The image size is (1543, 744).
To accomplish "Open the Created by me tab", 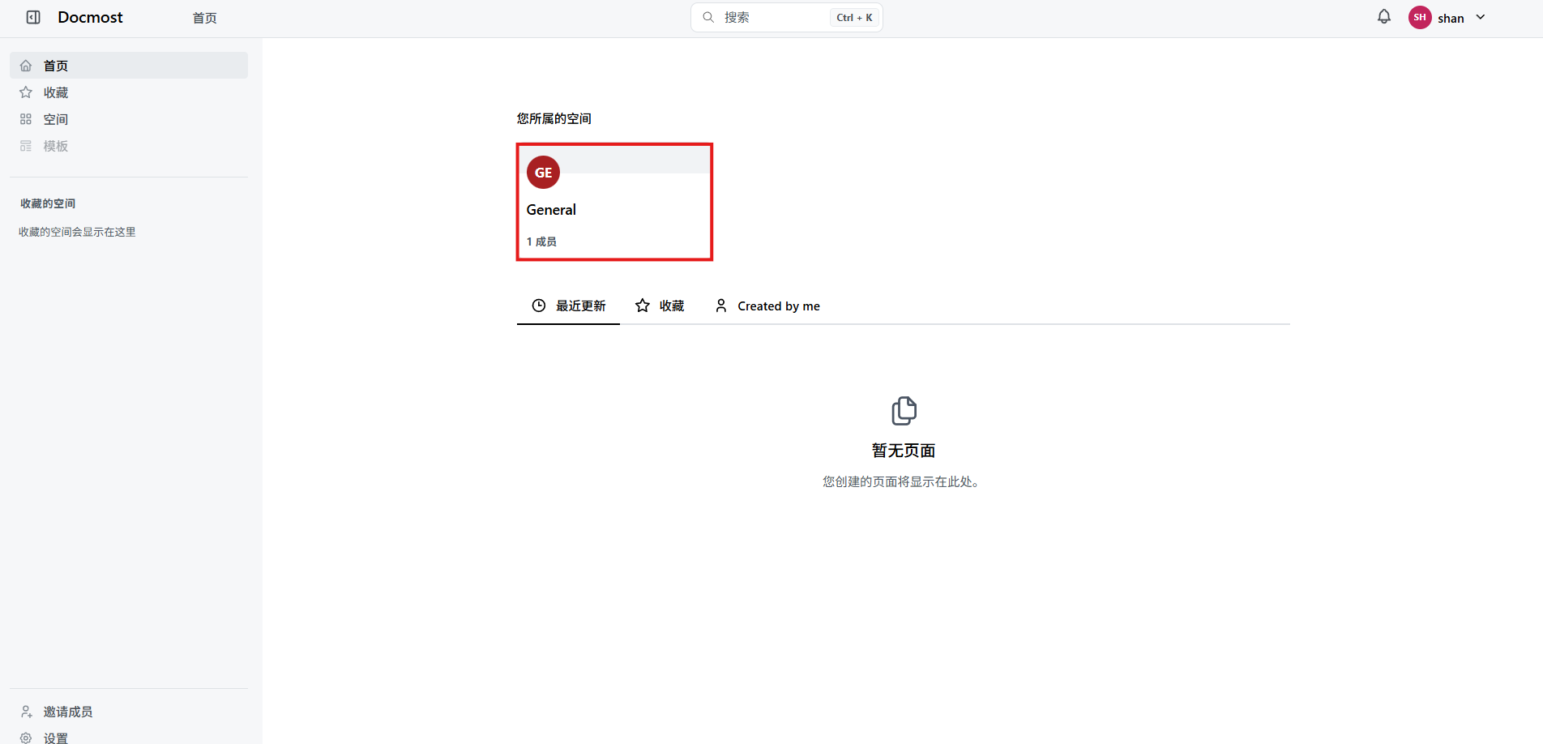I will point(767,306).
